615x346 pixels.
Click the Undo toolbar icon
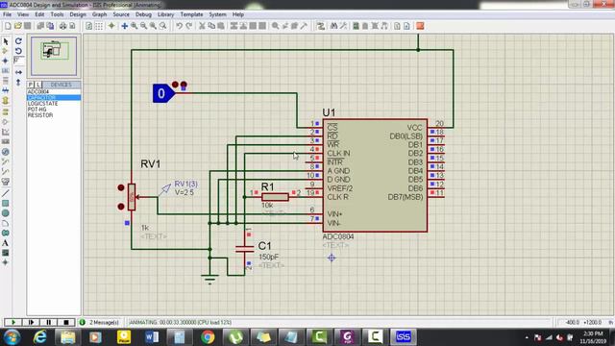click(x=180, y=26)
